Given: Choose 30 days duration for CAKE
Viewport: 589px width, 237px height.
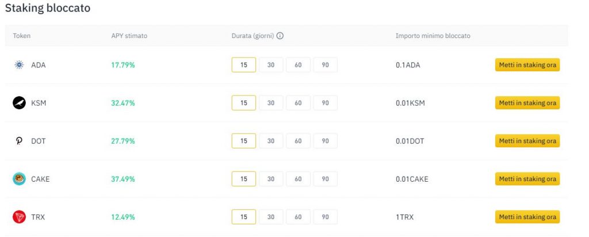Looking at the screenshot, I should 271,179.
